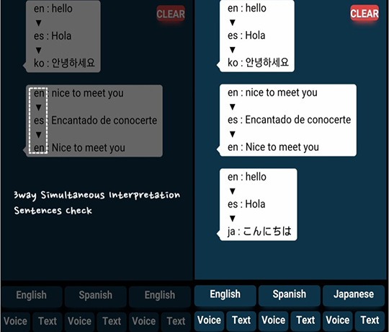This screenshot has height=332, width=389.
Task: Open the right panel English language selector
Action: pyautogui.click(x=225, y=294)
